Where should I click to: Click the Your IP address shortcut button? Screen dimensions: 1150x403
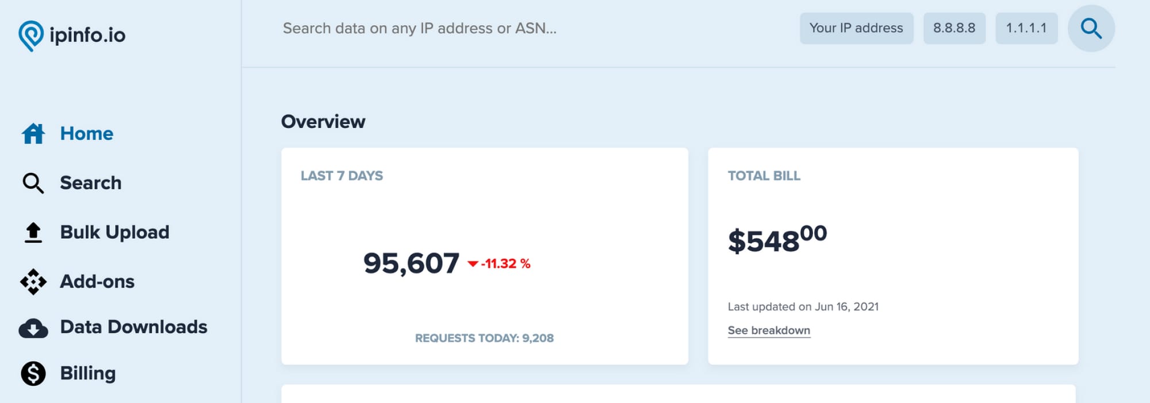[x=856, y=28]
